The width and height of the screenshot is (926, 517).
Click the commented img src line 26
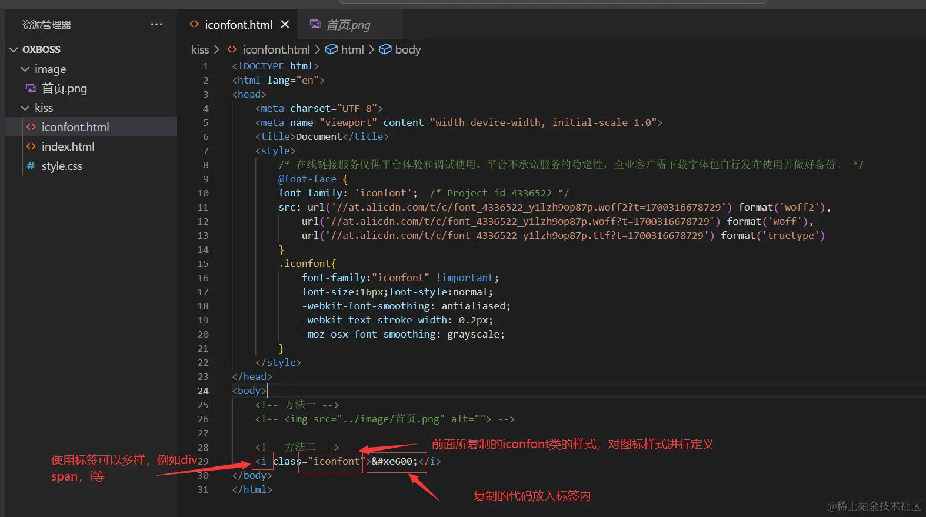click(x=385, y=419)
